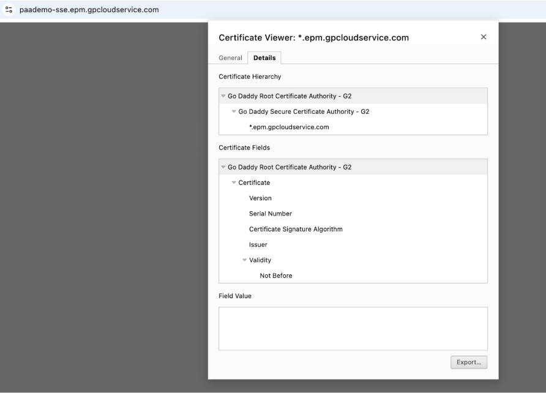Click the URL in the address bar
This screenshot has height=393, width=546.
coord(89,10)
